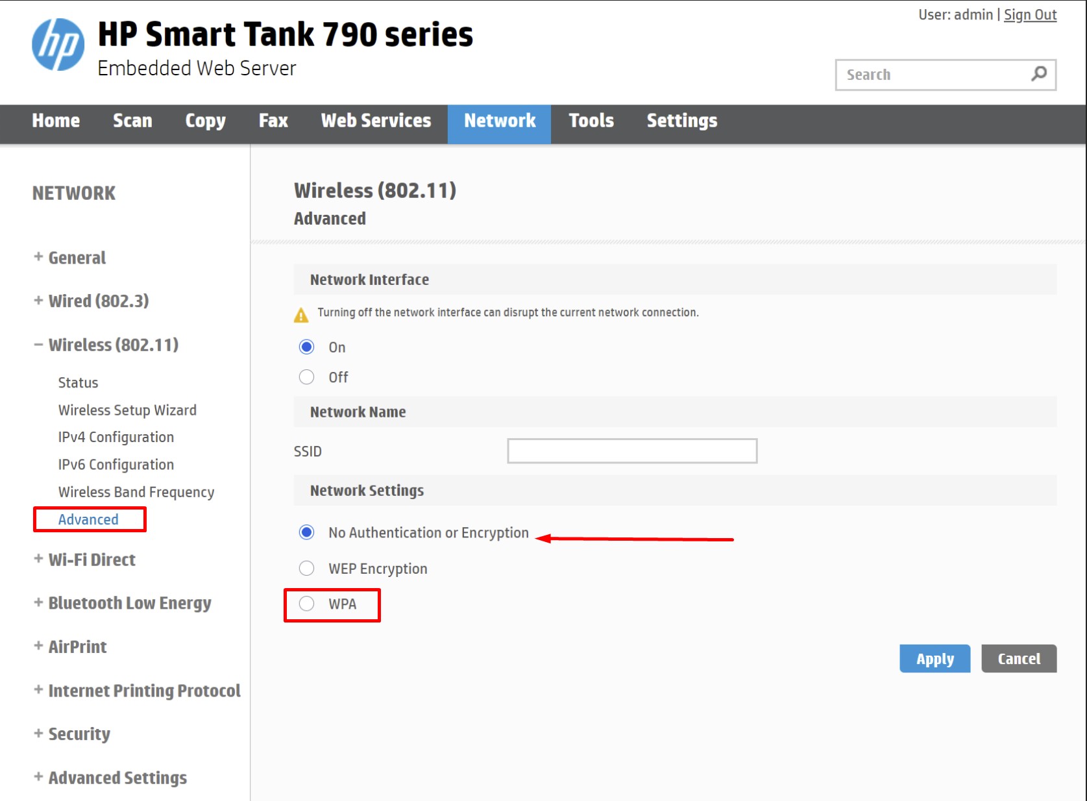Screen dimensions: 1087x801
Task: Select the WPA radio button
Action: (306, 604)
